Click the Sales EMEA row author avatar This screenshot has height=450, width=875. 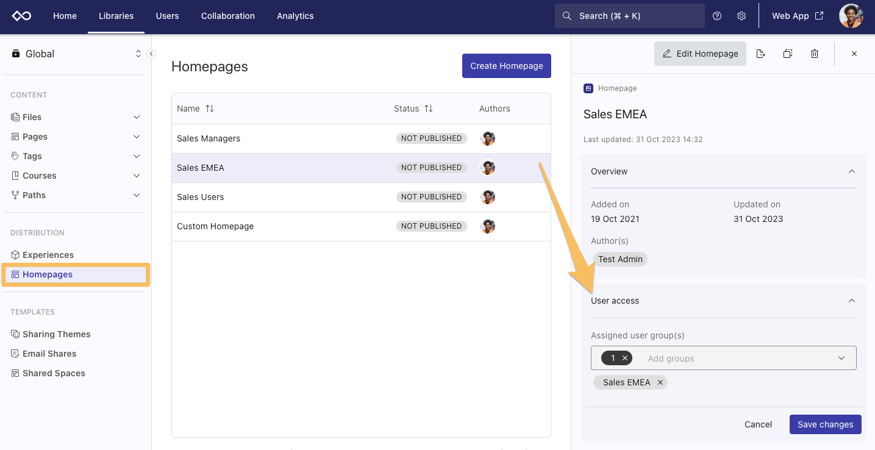tap(488, 168)
